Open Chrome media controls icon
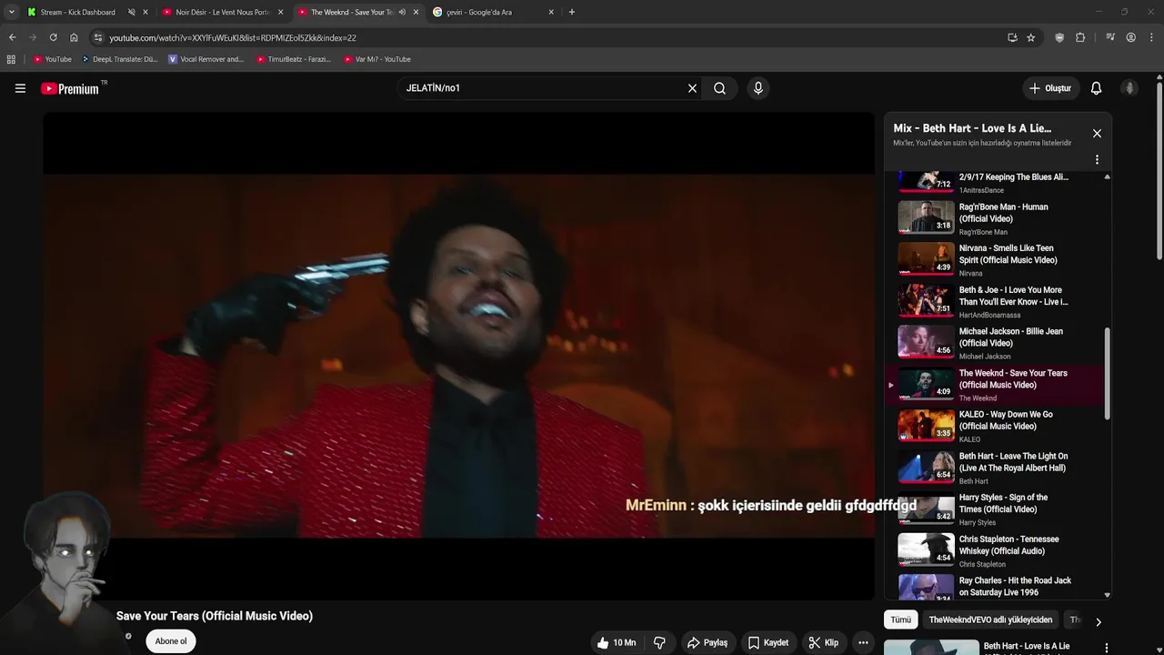The image size is (1164, 655). [x=1110, y=37]
